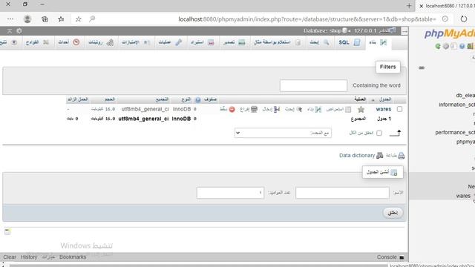
Task: Click the browser zoom magnifier icon
Action: (92, 19)
